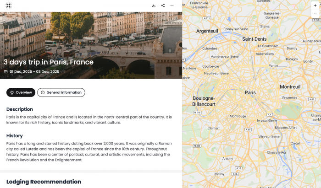Download the Paris trip itinerary
The height and width of the screenshot is (188, 321).
click(154, 5)
